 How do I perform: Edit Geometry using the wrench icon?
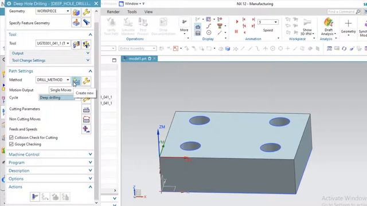[x=86, y=12]
